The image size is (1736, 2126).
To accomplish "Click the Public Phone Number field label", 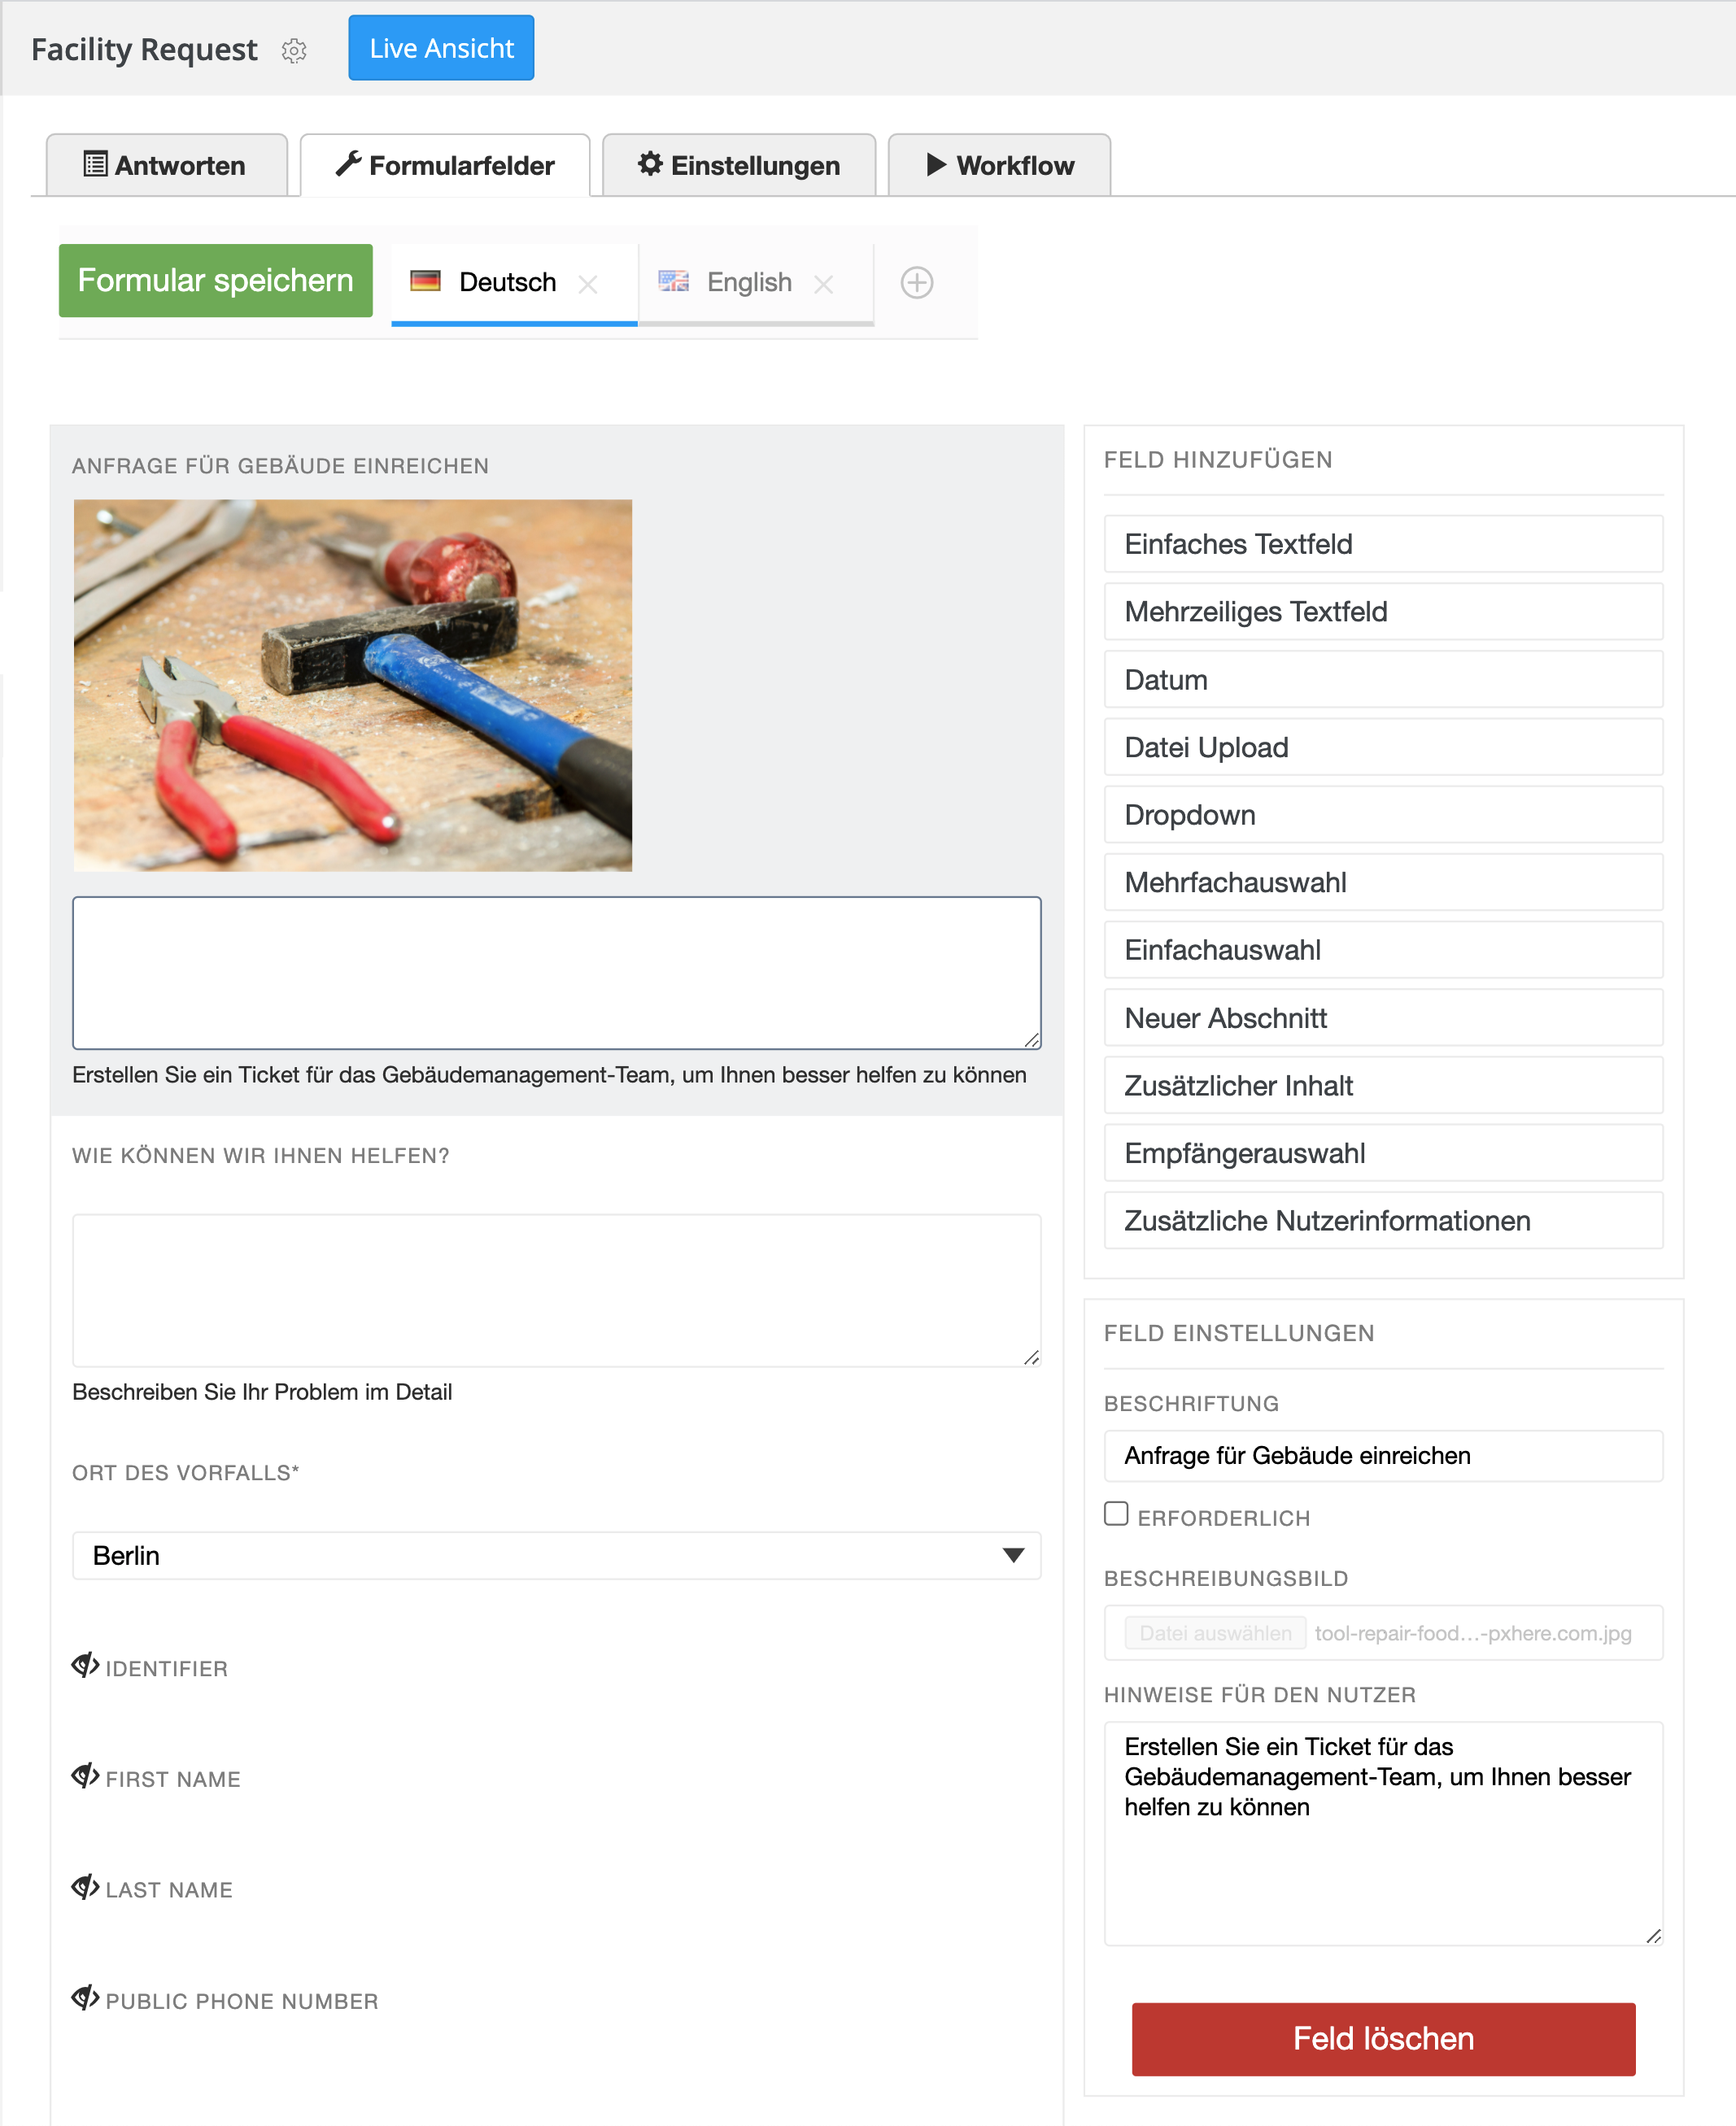I will (242, 2002).
